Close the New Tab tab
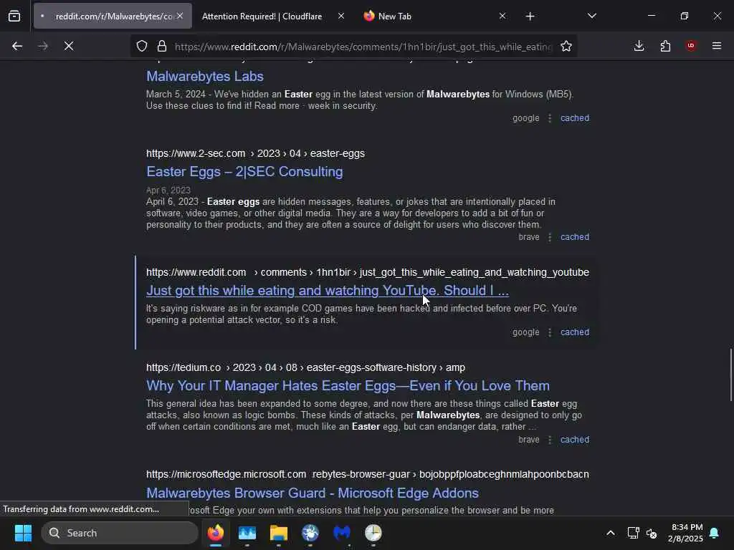Image resolution: width=734 pixels, height=550 pixels. click(x=502, y=16)
